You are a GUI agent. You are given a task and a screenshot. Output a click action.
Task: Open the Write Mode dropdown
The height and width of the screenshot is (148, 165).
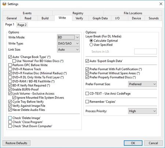coord(68,37)
